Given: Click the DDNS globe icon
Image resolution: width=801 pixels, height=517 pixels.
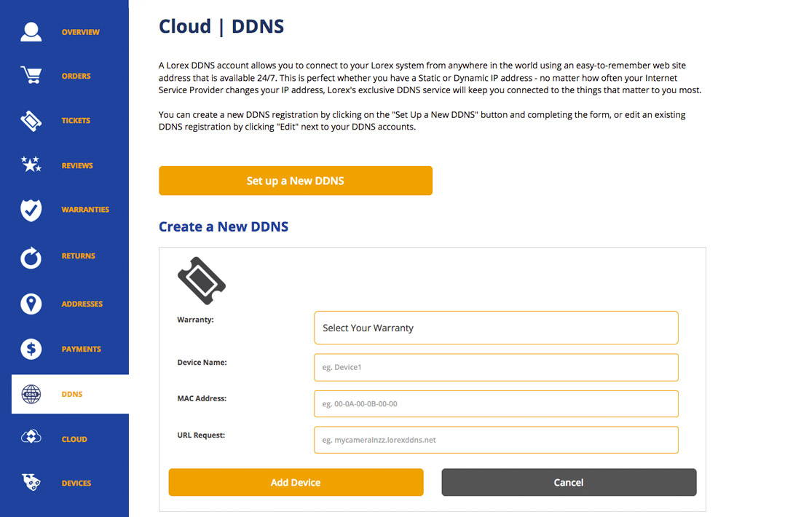Looking at the screenshot, I should click(31, 395).
